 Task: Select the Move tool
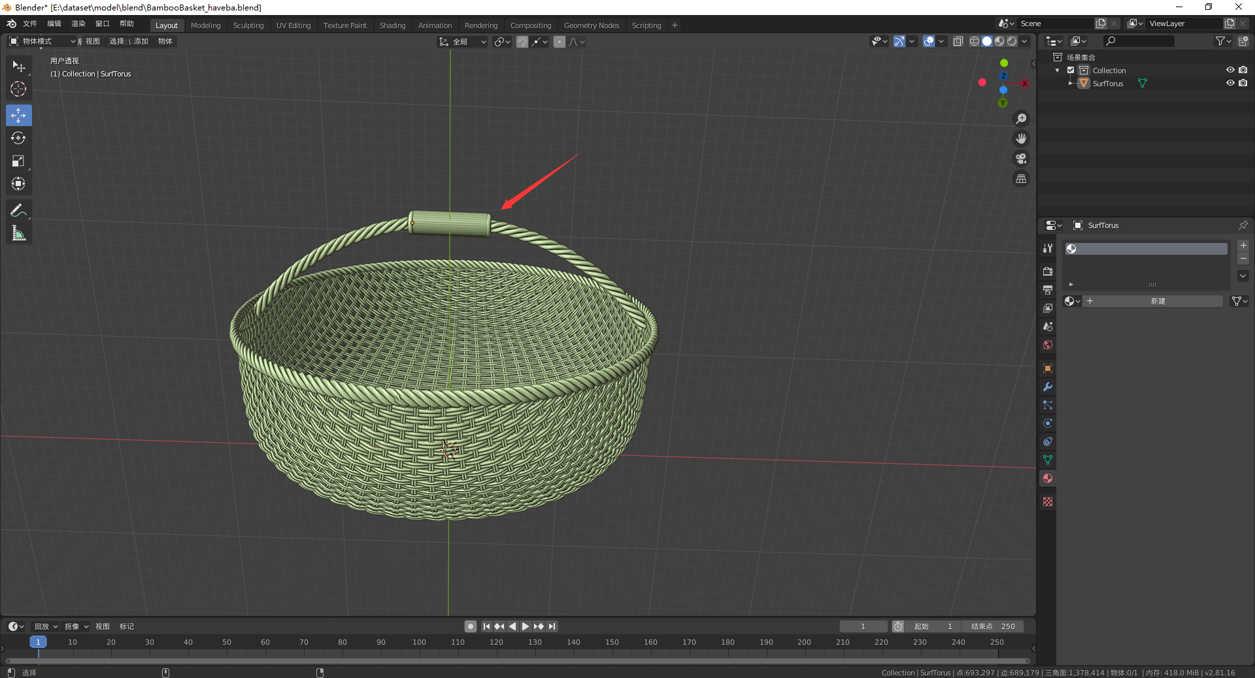pos(18,115)
